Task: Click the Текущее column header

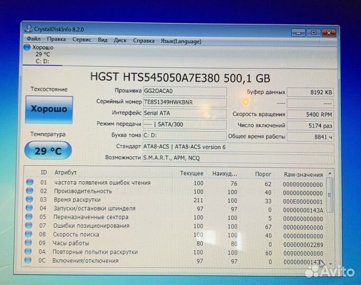Action: [x=192, y=173]
